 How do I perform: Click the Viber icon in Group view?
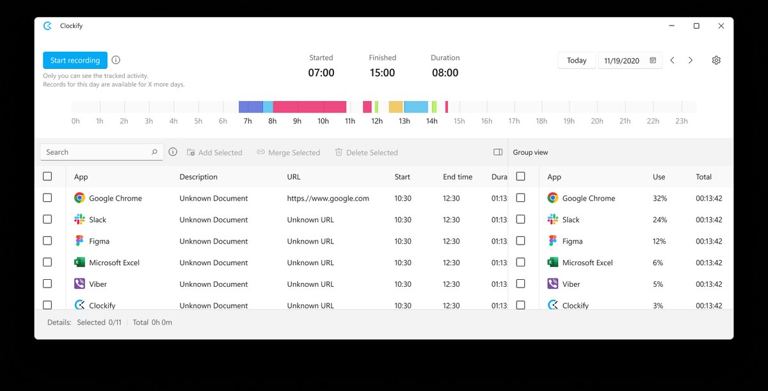pos(553,284)
